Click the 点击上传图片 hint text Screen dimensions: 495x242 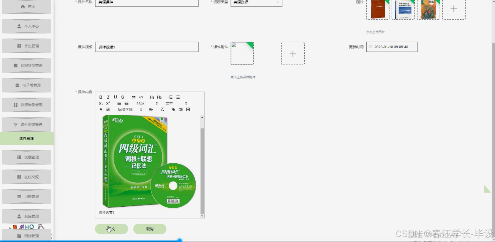375,32
